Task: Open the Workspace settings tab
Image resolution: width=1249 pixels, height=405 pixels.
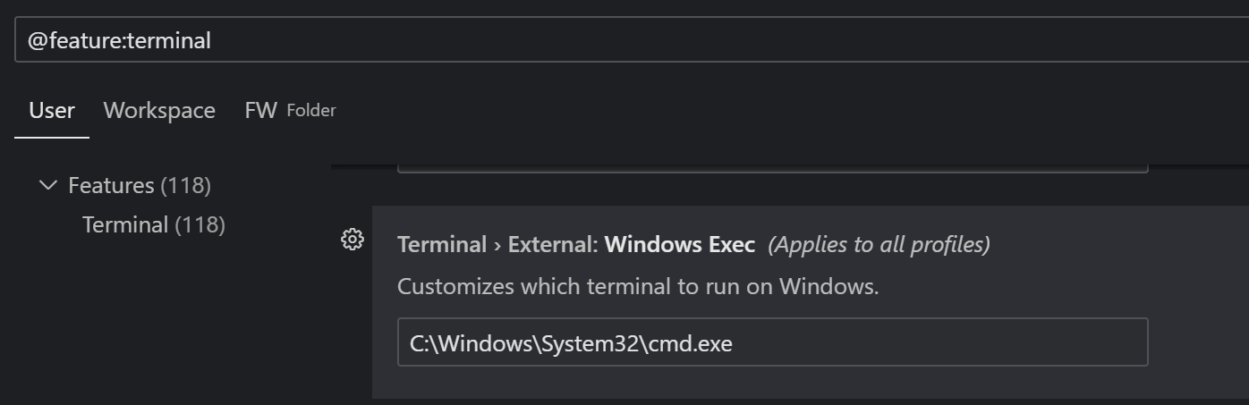Action: [159, 111]
